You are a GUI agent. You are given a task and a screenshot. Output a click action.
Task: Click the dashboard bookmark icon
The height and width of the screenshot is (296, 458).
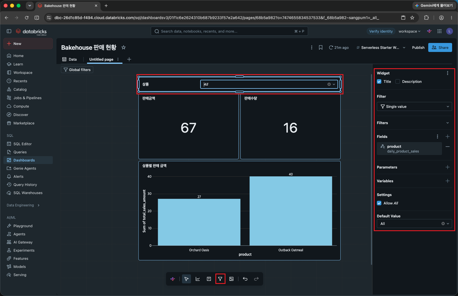321,47
